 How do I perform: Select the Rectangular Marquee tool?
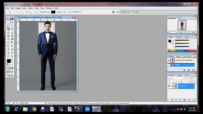click(8, 22)
